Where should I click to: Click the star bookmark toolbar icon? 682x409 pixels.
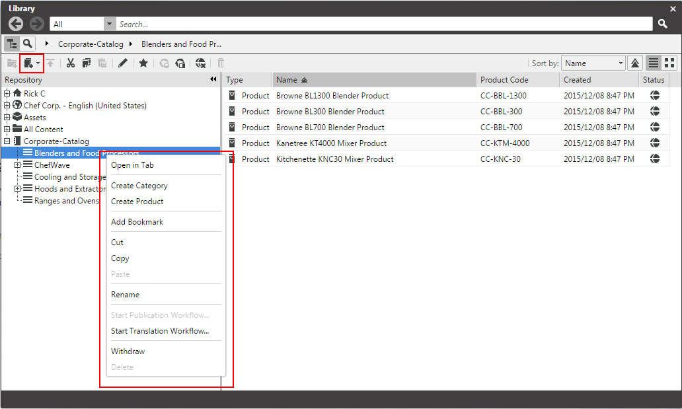pyautogui.click(x=143, y=63)
